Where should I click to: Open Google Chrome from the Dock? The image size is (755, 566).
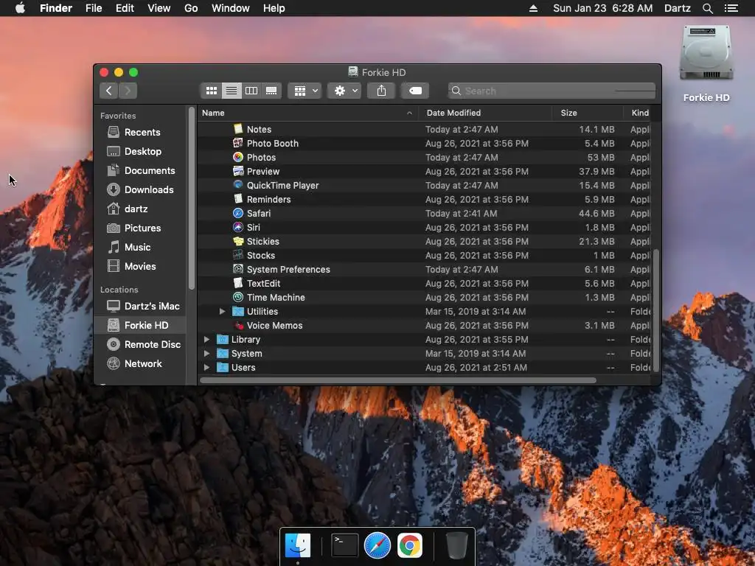[410, 545]
